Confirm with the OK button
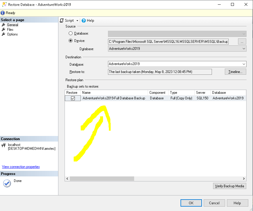 click(191, 203)
